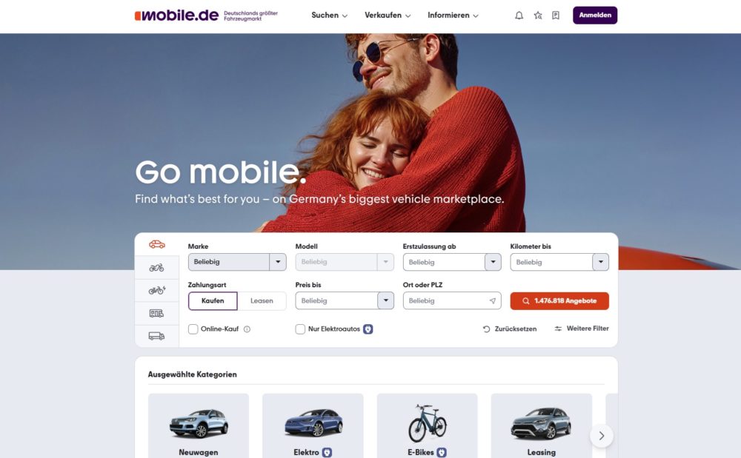Switch payment type to Leasen
Viewport: 741px width, 458px height.
point(262,301)
